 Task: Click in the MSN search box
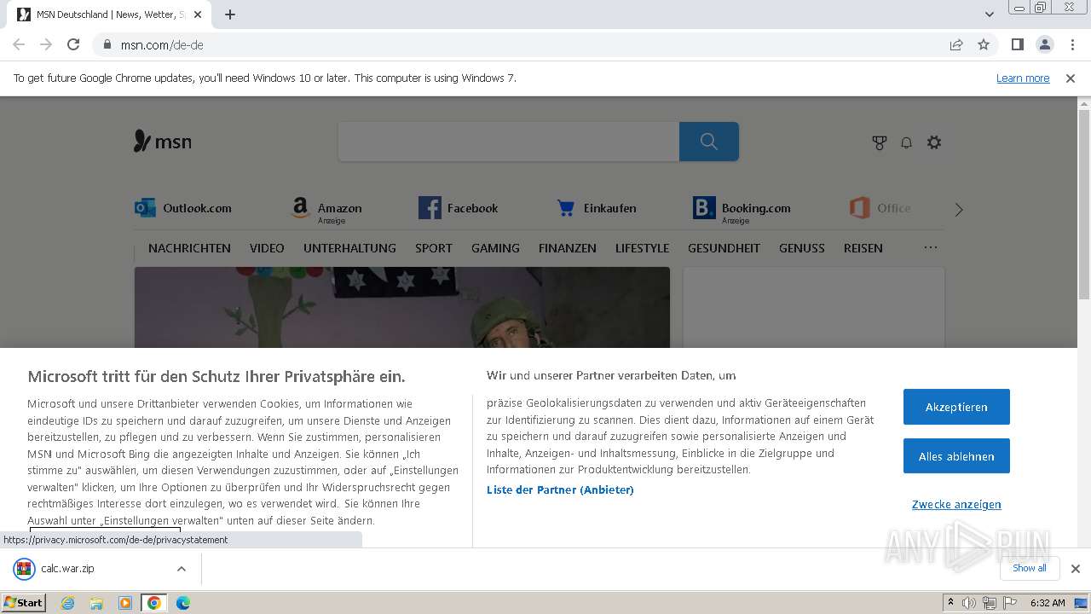pyautogui.click(x=509, y=142)
